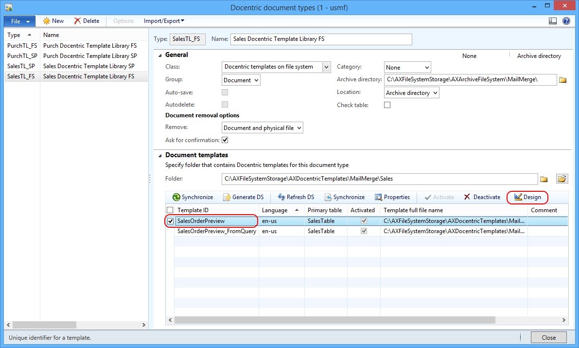The image size is (579, 348).
Task: Collapse the General section
Action: click(x=160, y=55)
